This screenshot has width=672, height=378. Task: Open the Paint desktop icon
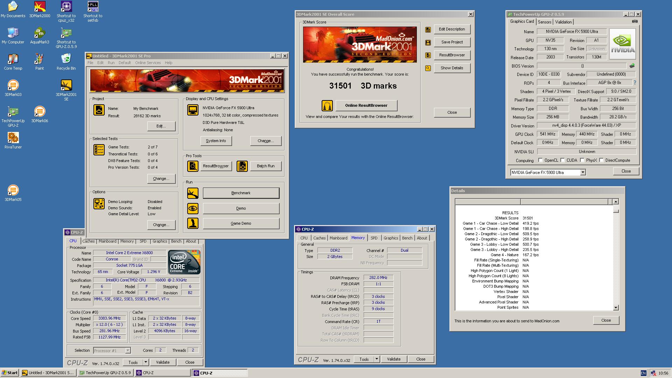click(x=40, y=62)
